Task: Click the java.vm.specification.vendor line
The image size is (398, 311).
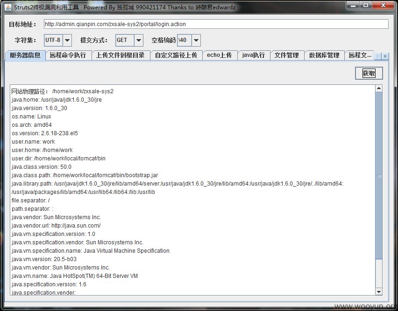Action: pos(78,242)
